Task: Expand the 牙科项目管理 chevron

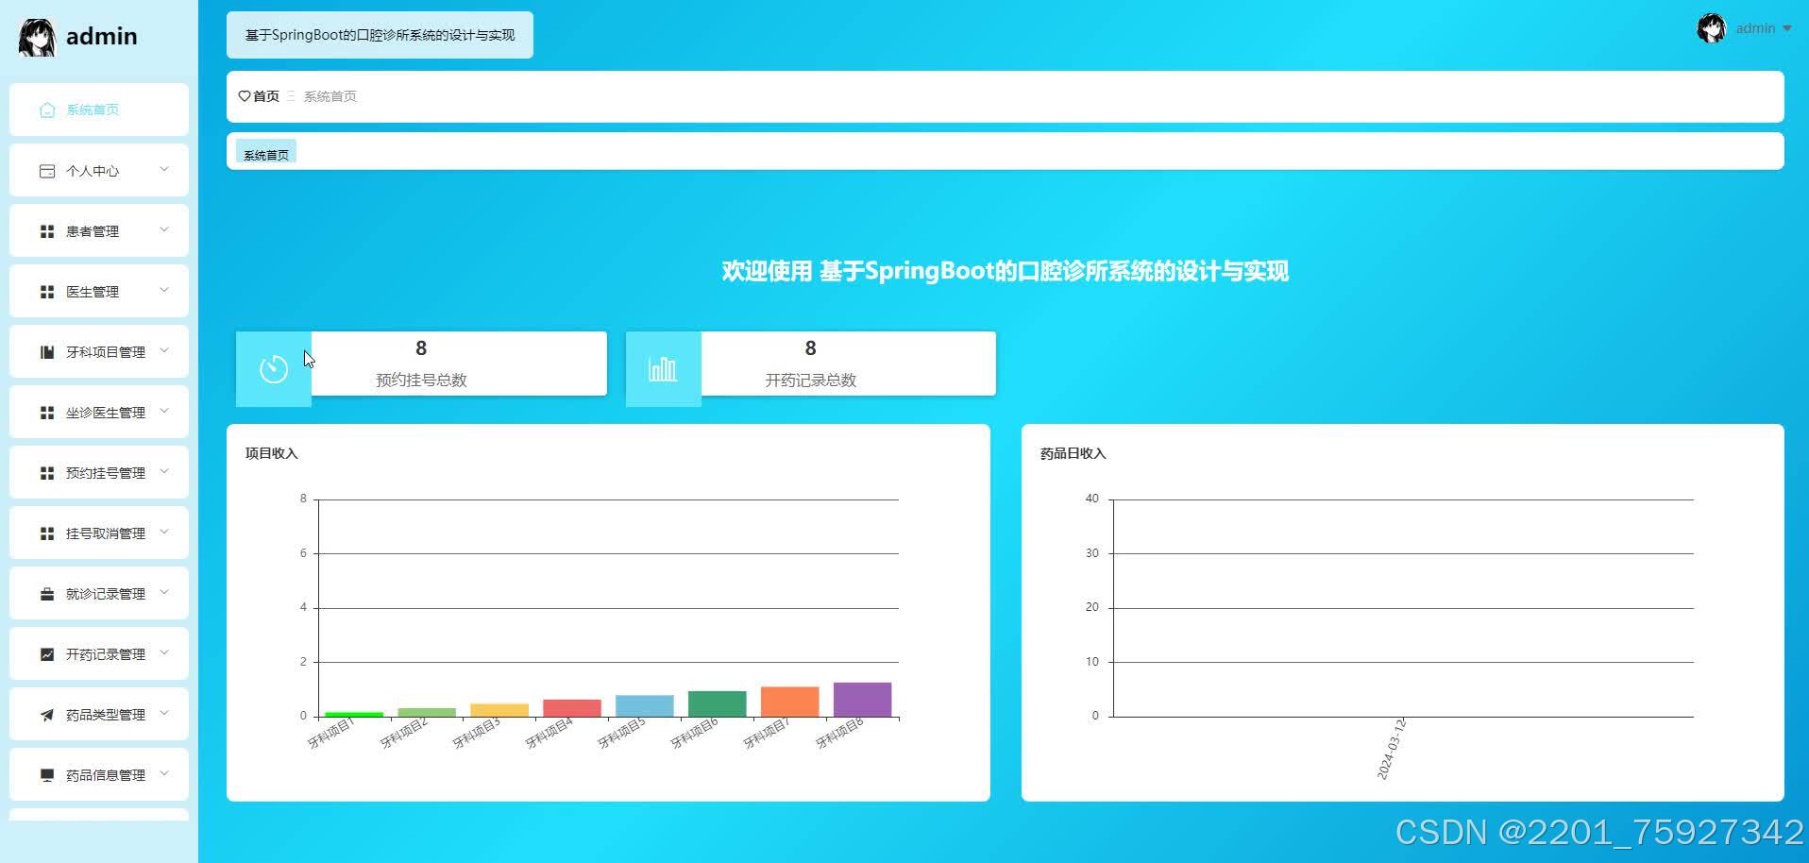Action: click(x=164, y=351)
